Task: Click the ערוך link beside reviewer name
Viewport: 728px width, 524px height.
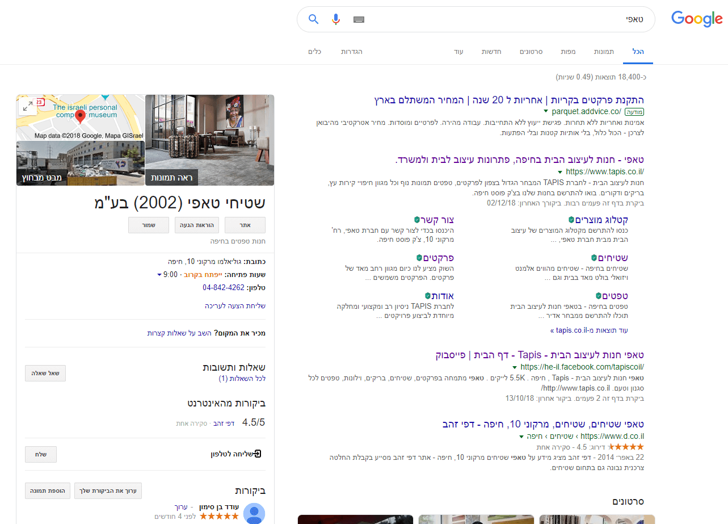Action: (180, 506)
